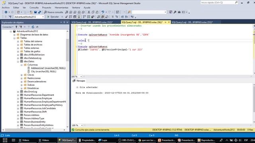Expand the Claves folder
The image size is (255, 143).
pyautogui.click(x=22, y=75)
